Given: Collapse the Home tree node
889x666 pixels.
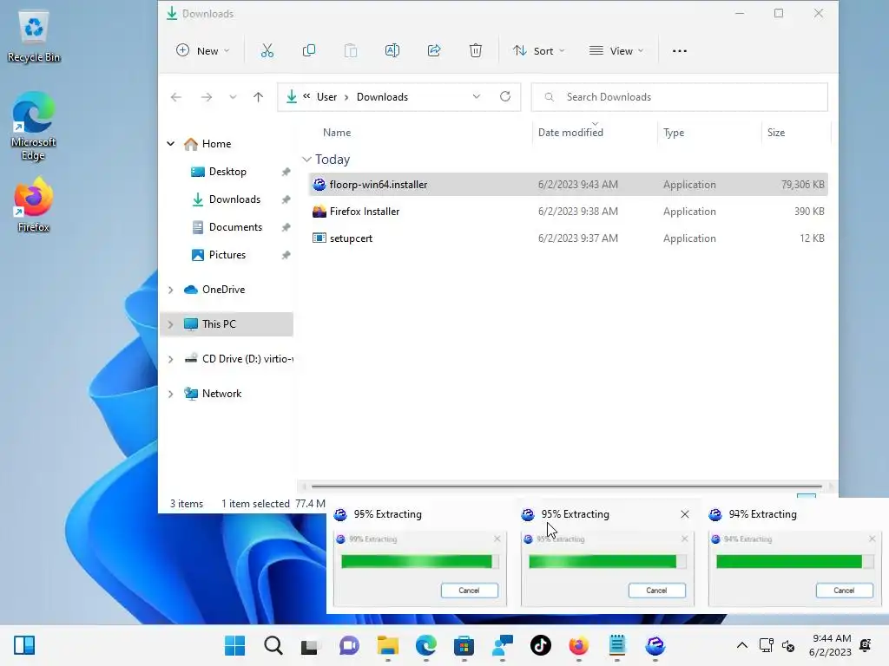Looking at the screenshot, I should (x=171, y=144).
